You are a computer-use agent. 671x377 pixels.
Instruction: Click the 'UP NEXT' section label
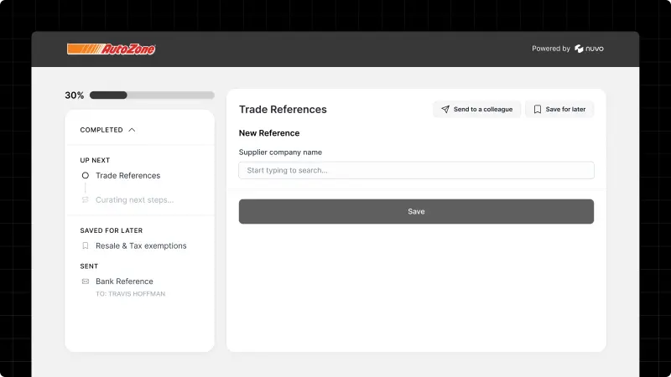point(95,160)
